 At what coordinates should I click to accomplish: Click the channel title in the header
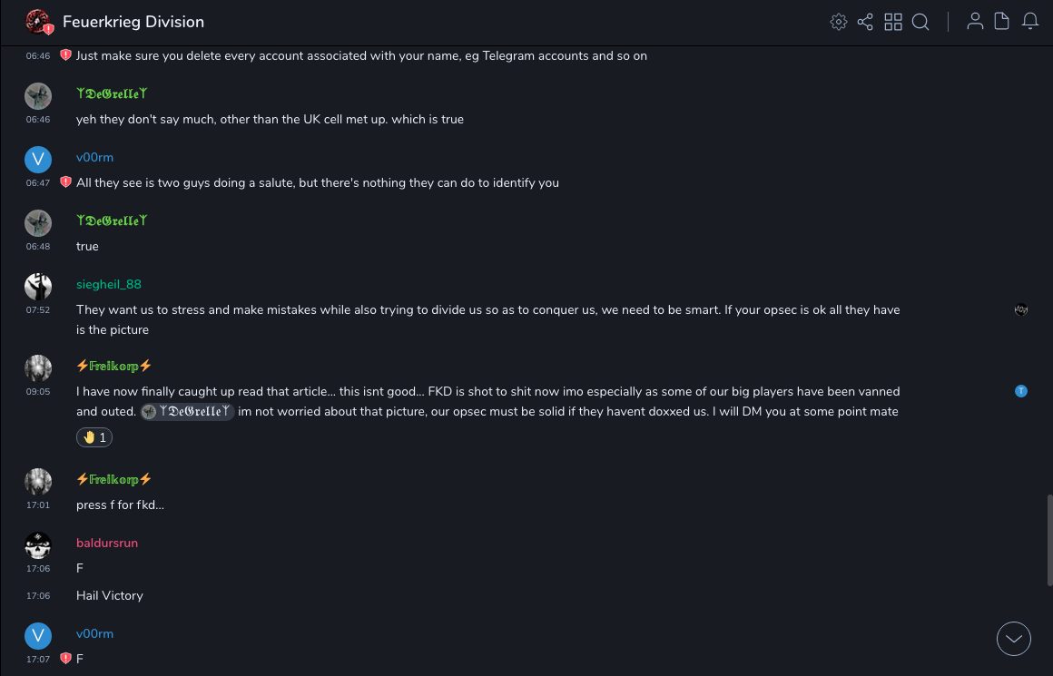[x=133, y=22]
